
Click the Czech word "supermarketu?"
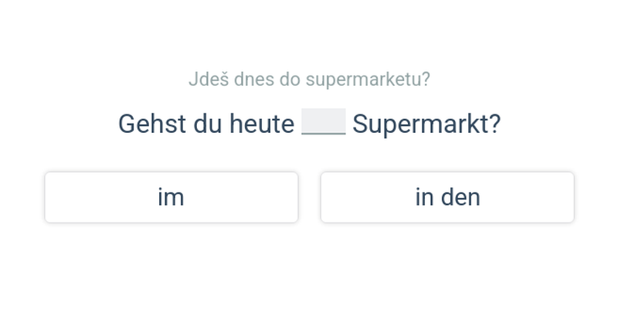(x=368, y=80)
